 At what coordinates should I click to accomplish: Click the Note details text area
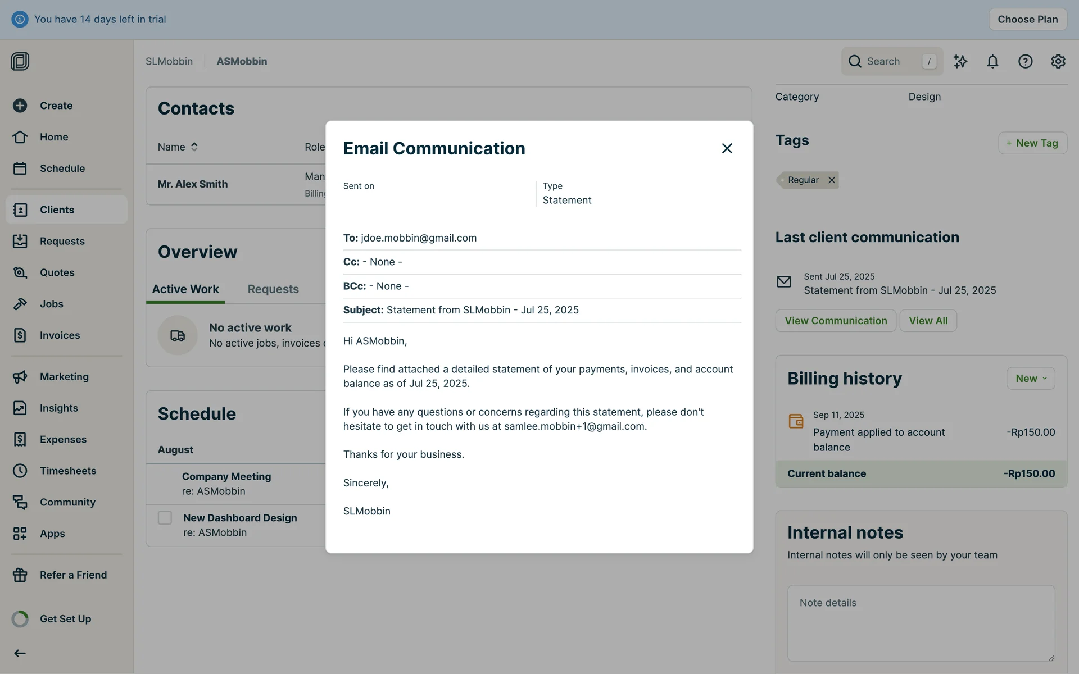click(921, 623)
